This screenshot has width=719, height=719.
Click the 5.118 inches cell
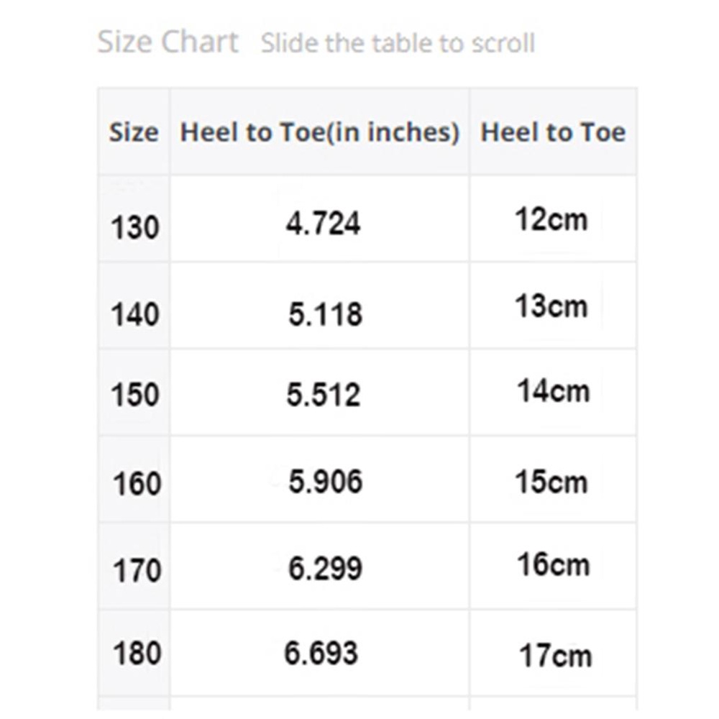coord(325,314)
